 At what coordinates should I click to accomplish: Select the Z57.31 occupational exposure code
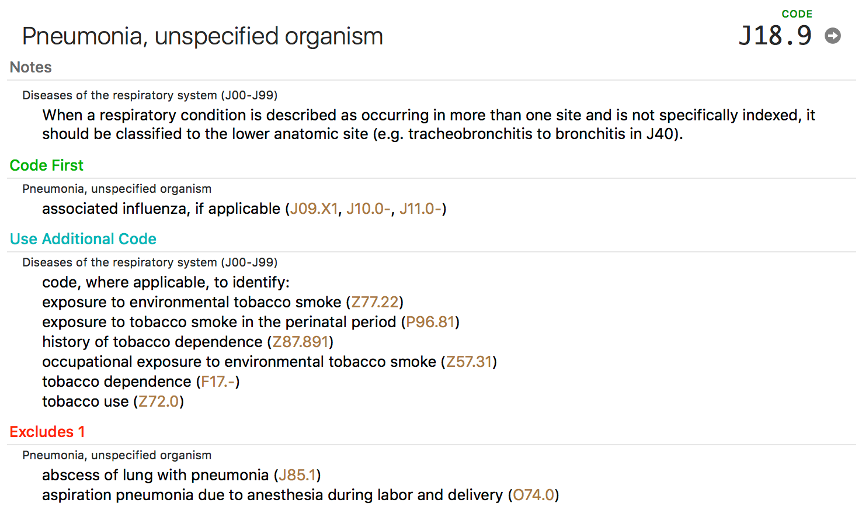tap(469, 362)
